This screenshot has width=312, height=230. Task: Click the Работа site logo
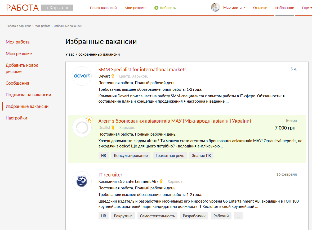click(23, 8)
